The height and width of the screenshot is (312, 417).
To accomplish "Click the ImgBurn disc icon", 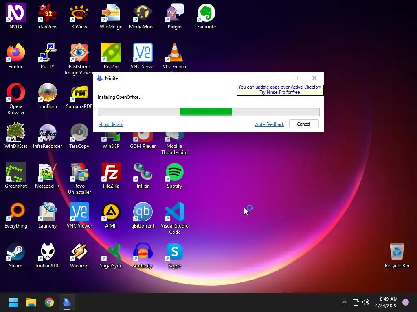I will tap(47, 92).
